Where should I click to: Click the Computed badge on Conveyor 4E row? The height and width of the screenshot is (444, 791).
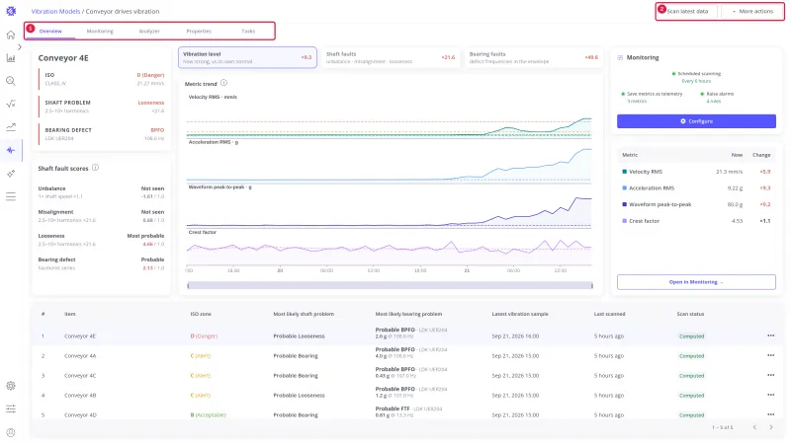(691, 335)
